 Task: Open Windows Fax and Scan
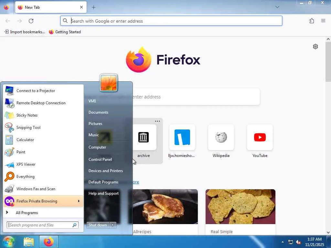(x=43, y=189)
